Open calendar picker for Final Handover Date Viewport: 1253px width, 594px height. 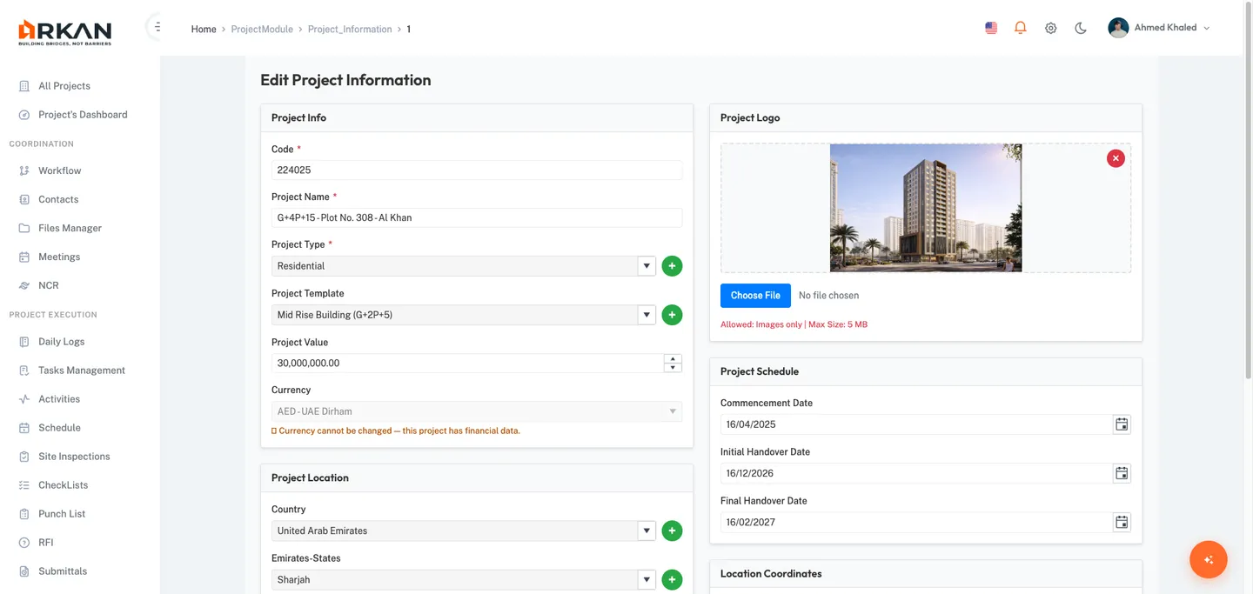point(1122,523)
